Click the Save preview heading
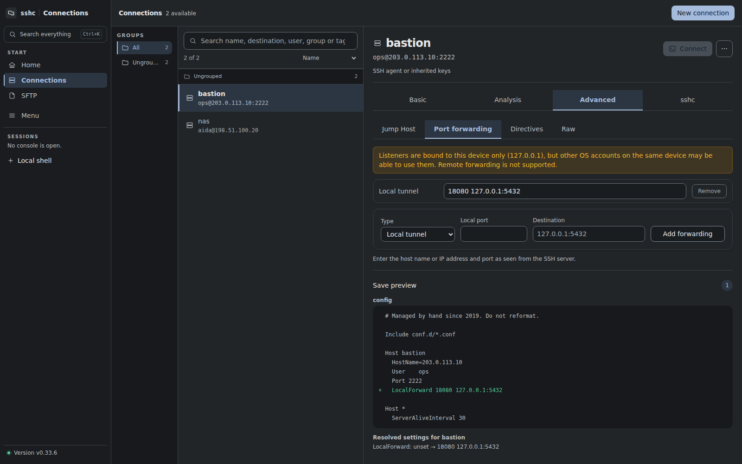Screen dimensions: 742x464 pos(395,285)
